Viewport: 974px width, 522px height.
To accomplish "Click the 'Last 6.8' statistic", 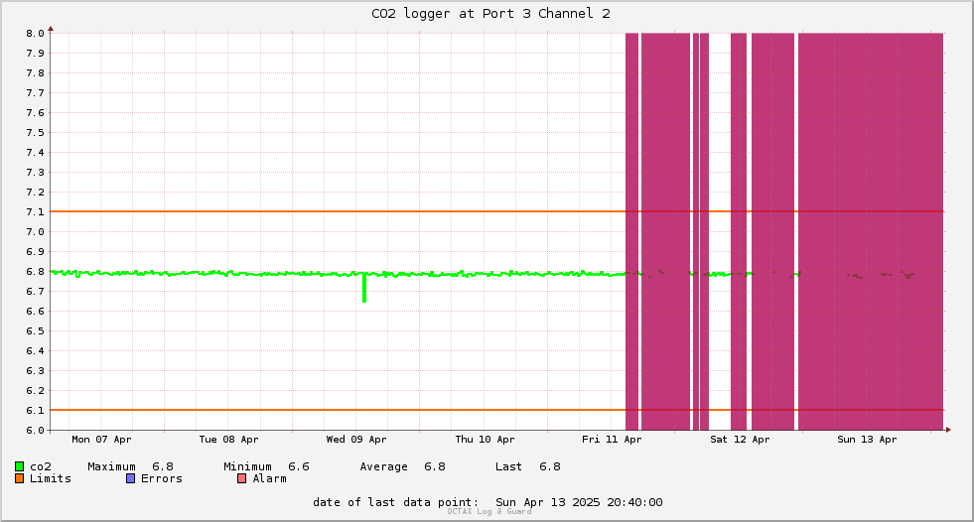I will (528, 466).
